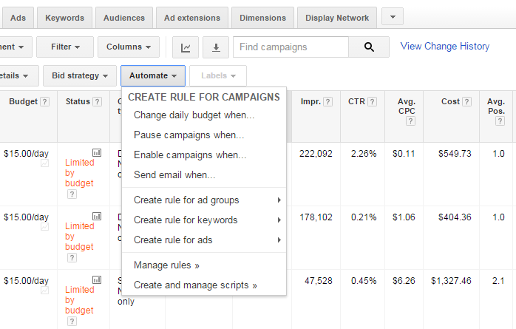The height and width of the screenshot is (329, 516).
Task: Select Send email when...
Action: pyautogui.click(x=204, y=174)
